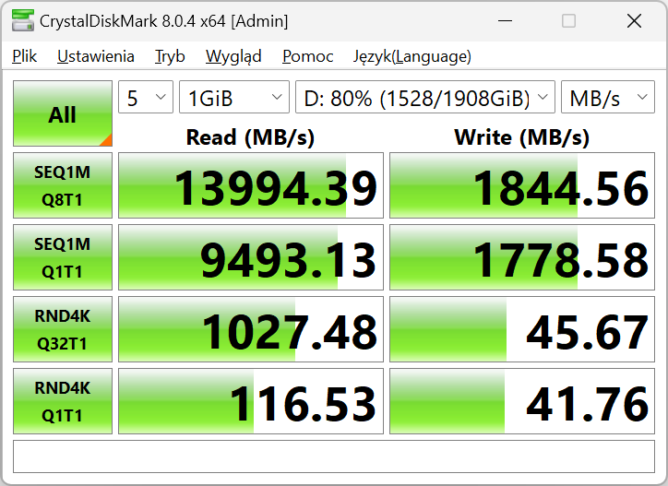
Task: Expand the 1GiB test size dropdown
Action: [x=234, y=97]
